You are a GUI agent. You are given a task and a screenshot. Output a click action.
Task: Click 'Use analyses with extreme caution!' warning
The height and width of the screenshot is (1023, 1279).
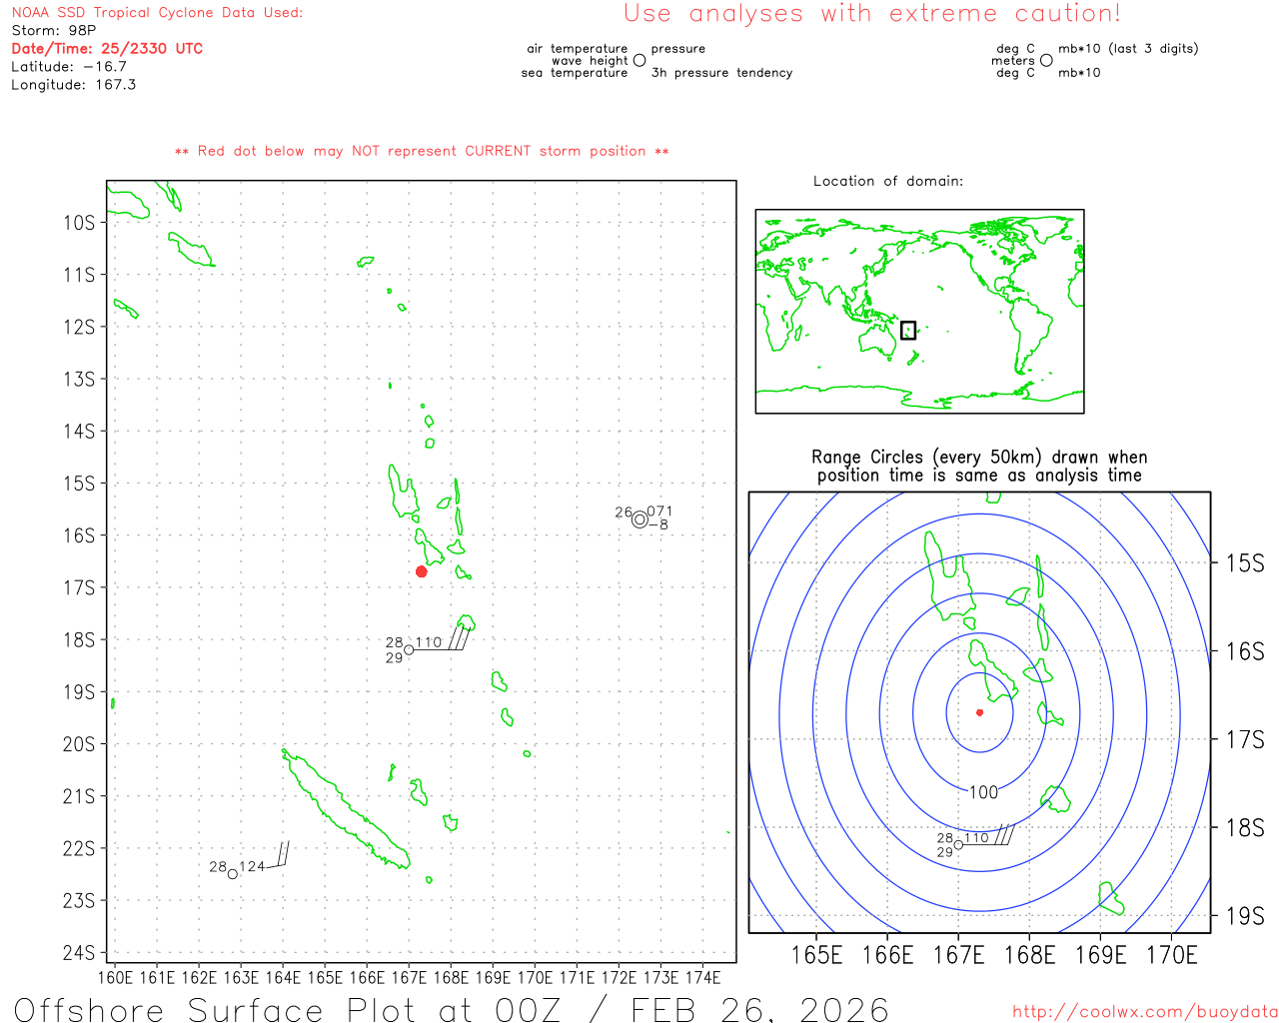[872, 14]
